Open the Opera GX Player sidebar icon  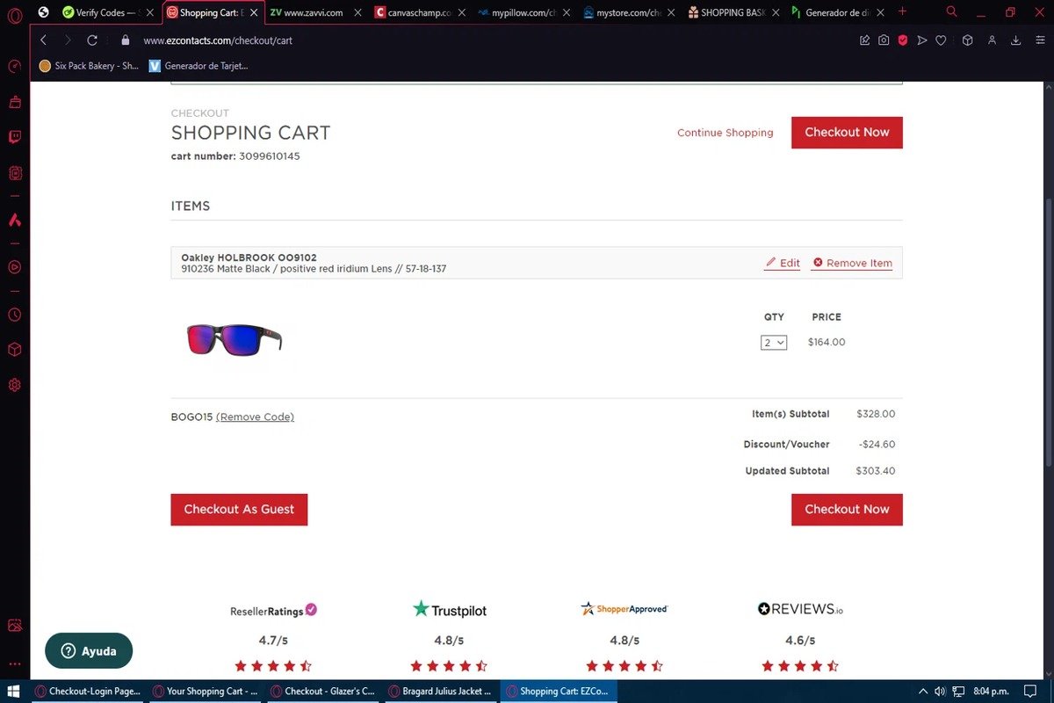(x=14, y=267)
